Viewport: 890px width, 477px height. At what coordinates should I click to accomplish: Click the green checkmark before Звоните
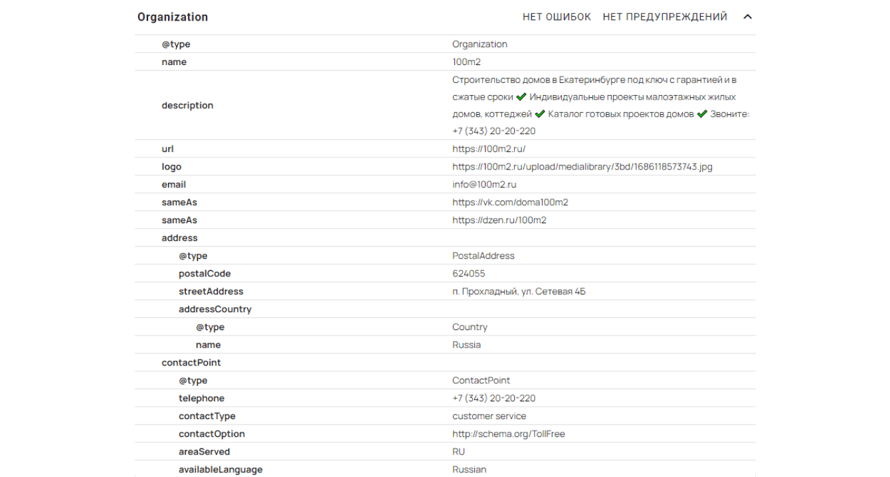[701, 114]
